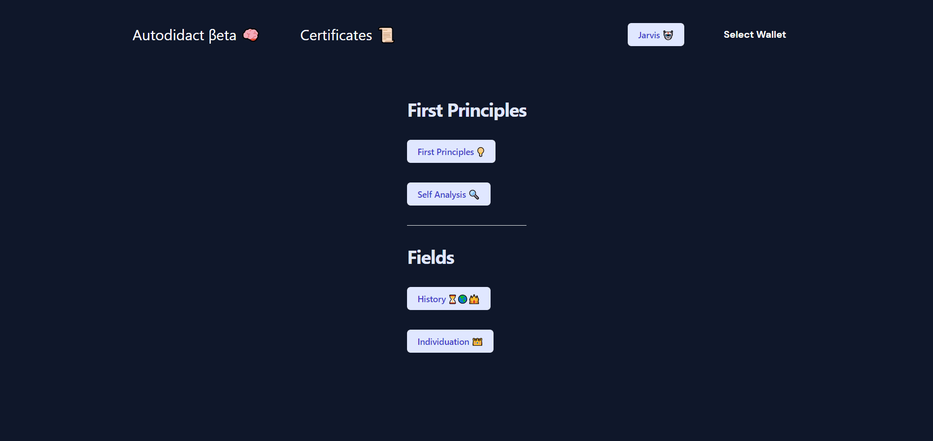This screenshot has height=441, width=933.
Task: Click the Fields section heading
Action: [431, 258]
